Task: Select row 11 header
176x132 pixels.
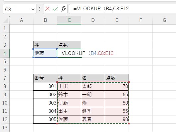Action: click(x=5, y=111)
